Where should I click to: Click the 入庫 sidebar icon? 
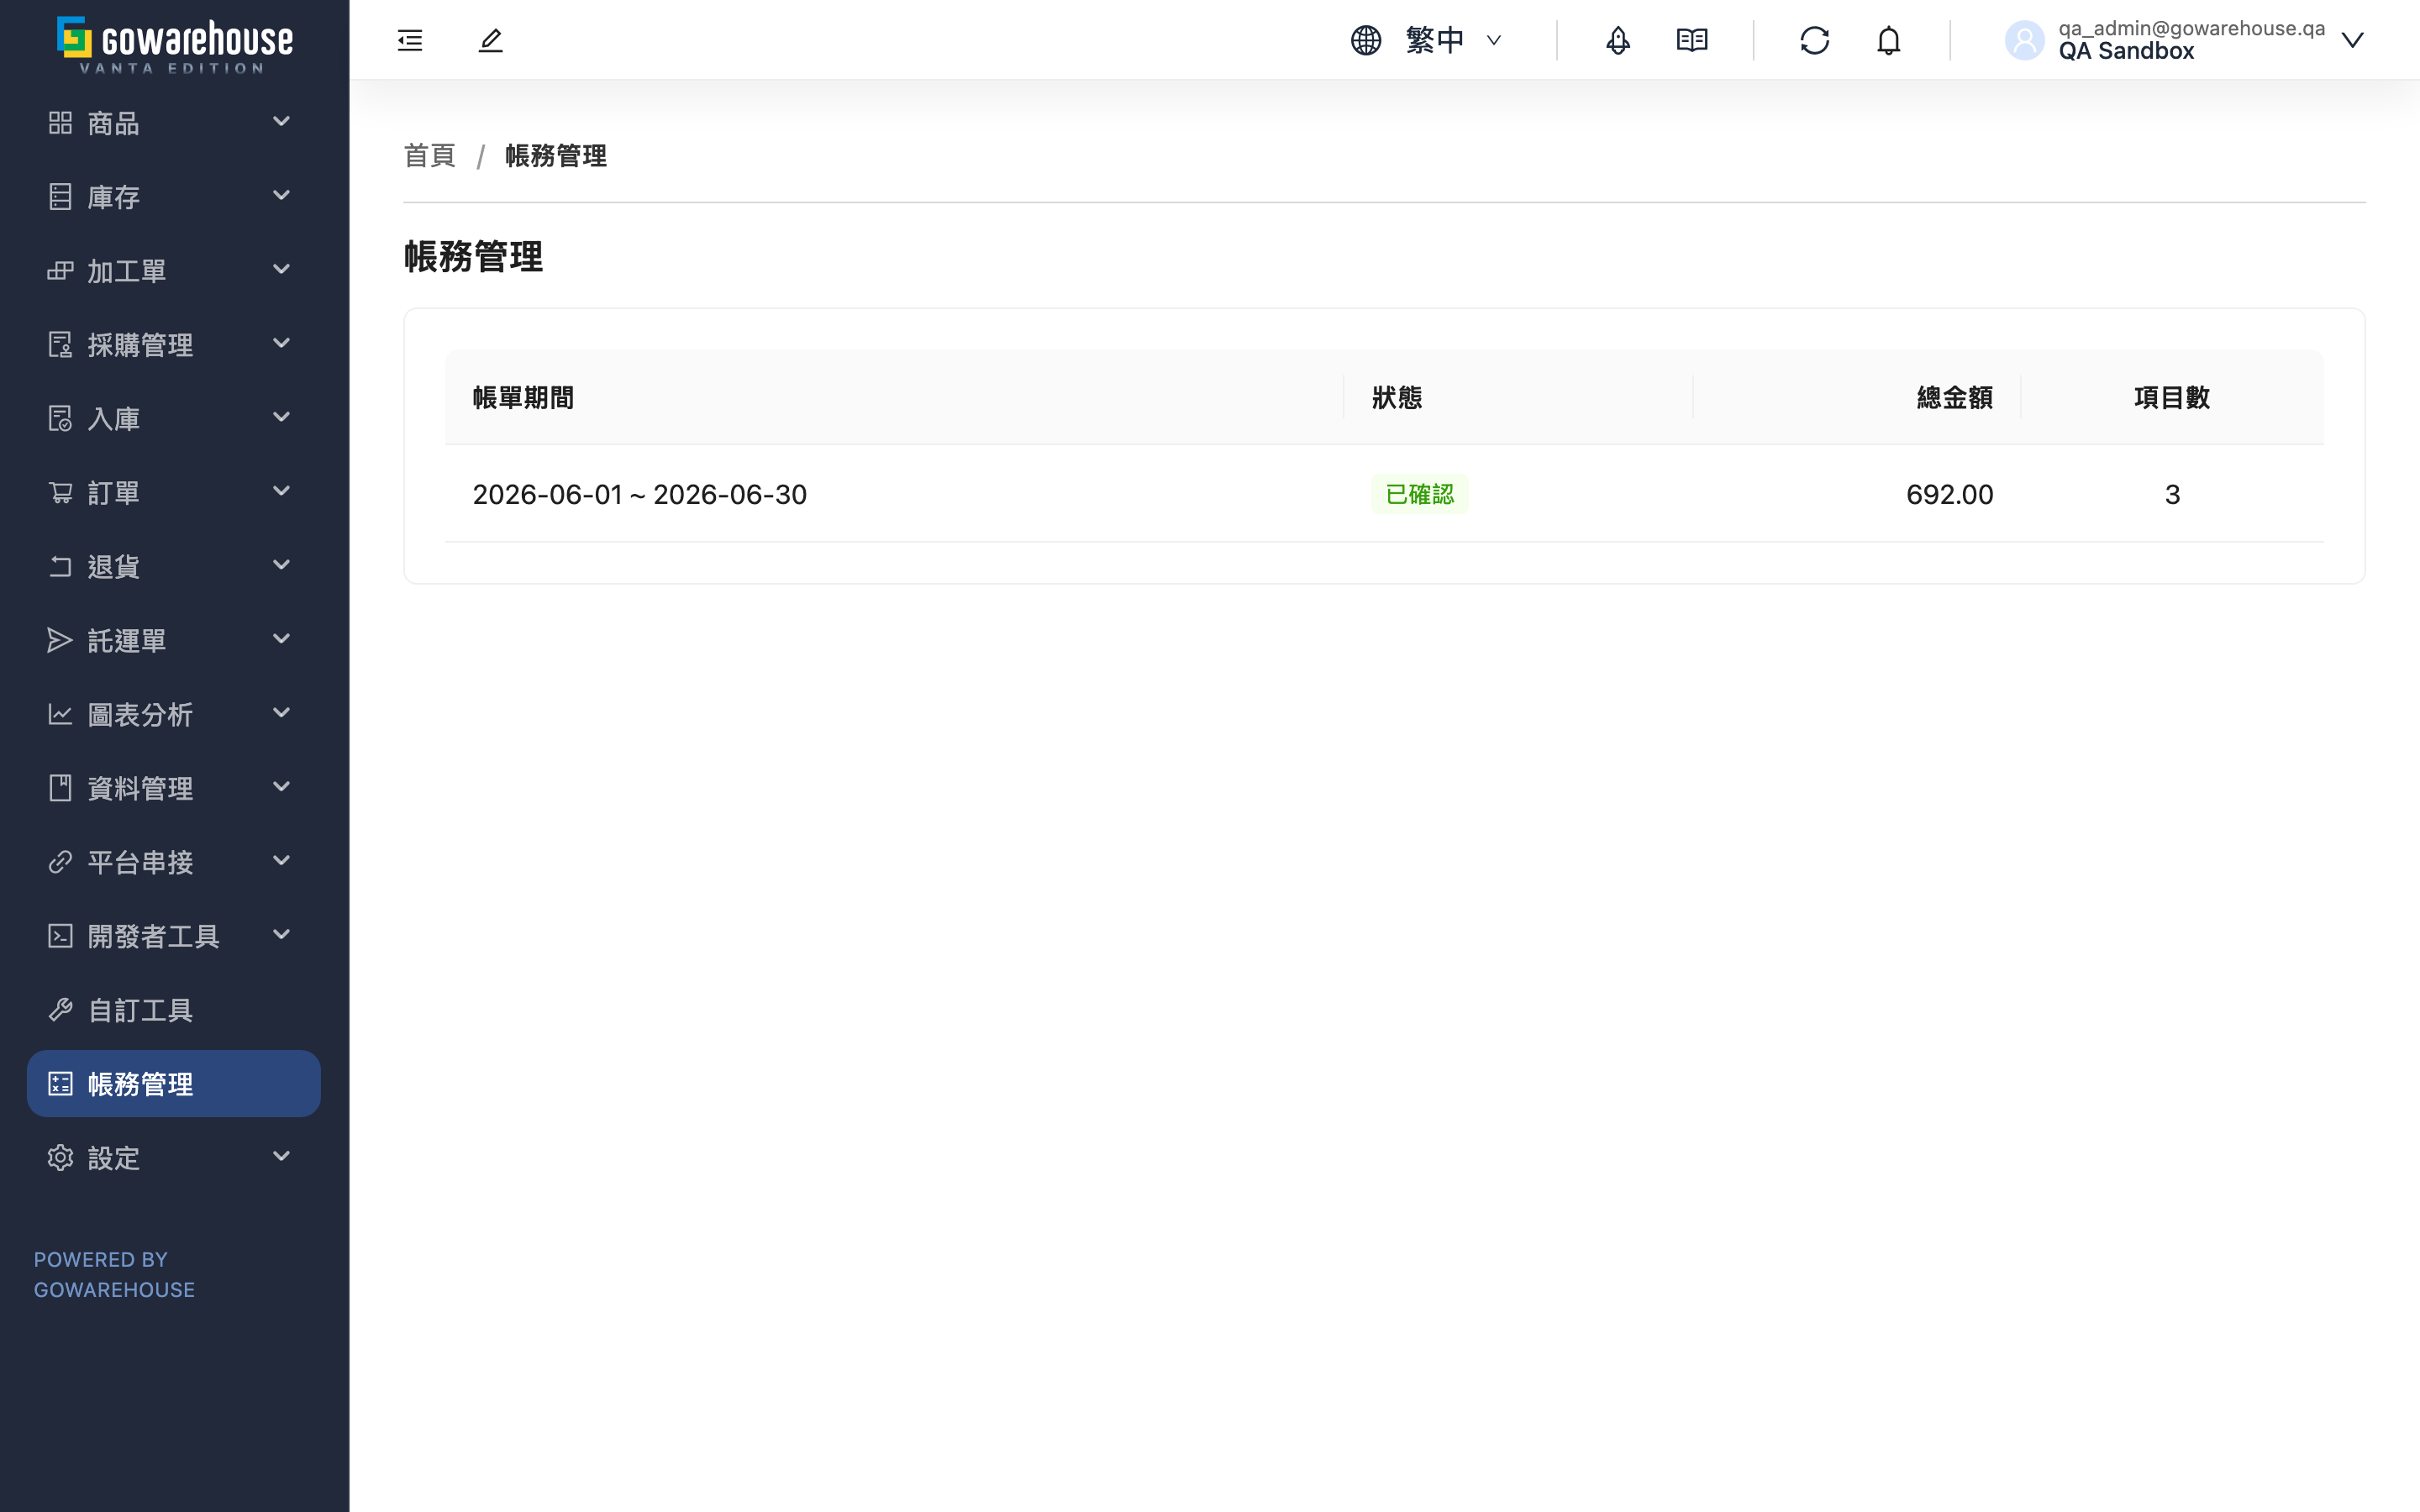[x=60, y=419]
